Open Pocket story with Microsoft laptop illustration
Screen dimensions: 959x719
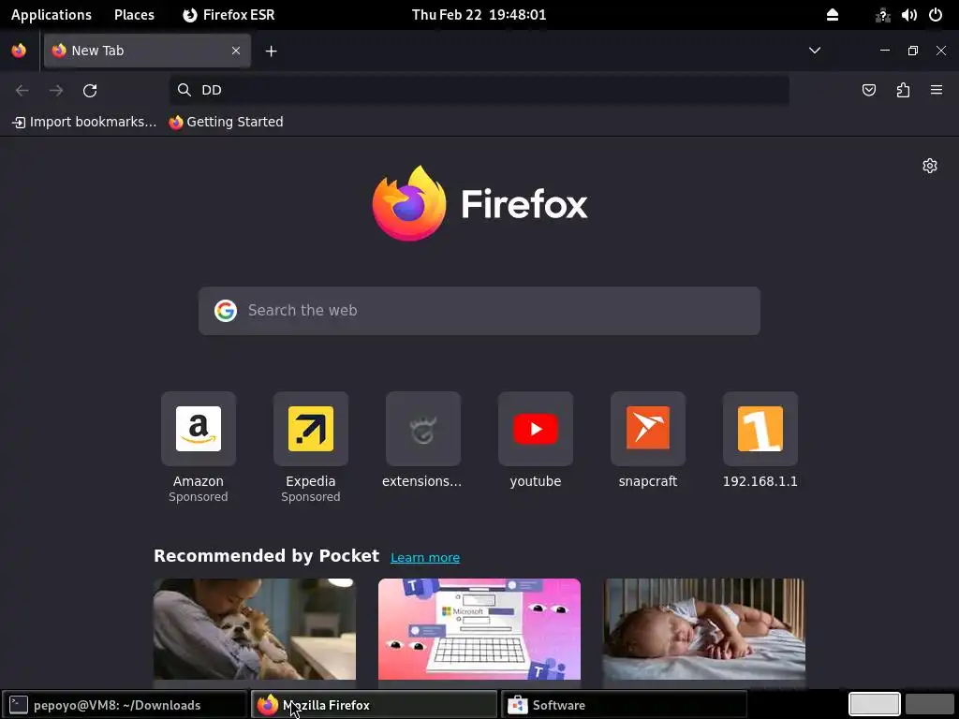pos(479,629)
